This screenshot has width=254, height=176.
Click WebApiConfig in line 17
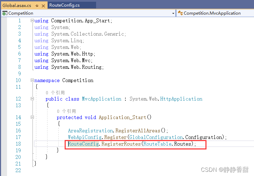[85, 137]
